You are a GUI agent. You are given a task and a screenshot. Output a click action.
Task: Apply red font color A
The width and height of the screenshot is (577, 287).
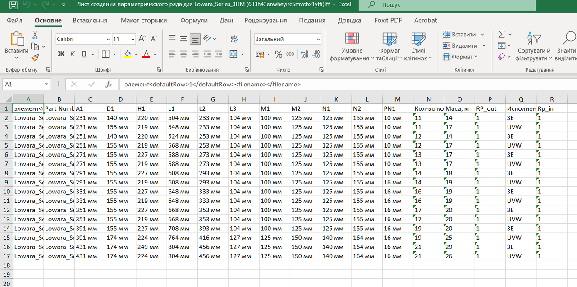[x=146, y=54]
